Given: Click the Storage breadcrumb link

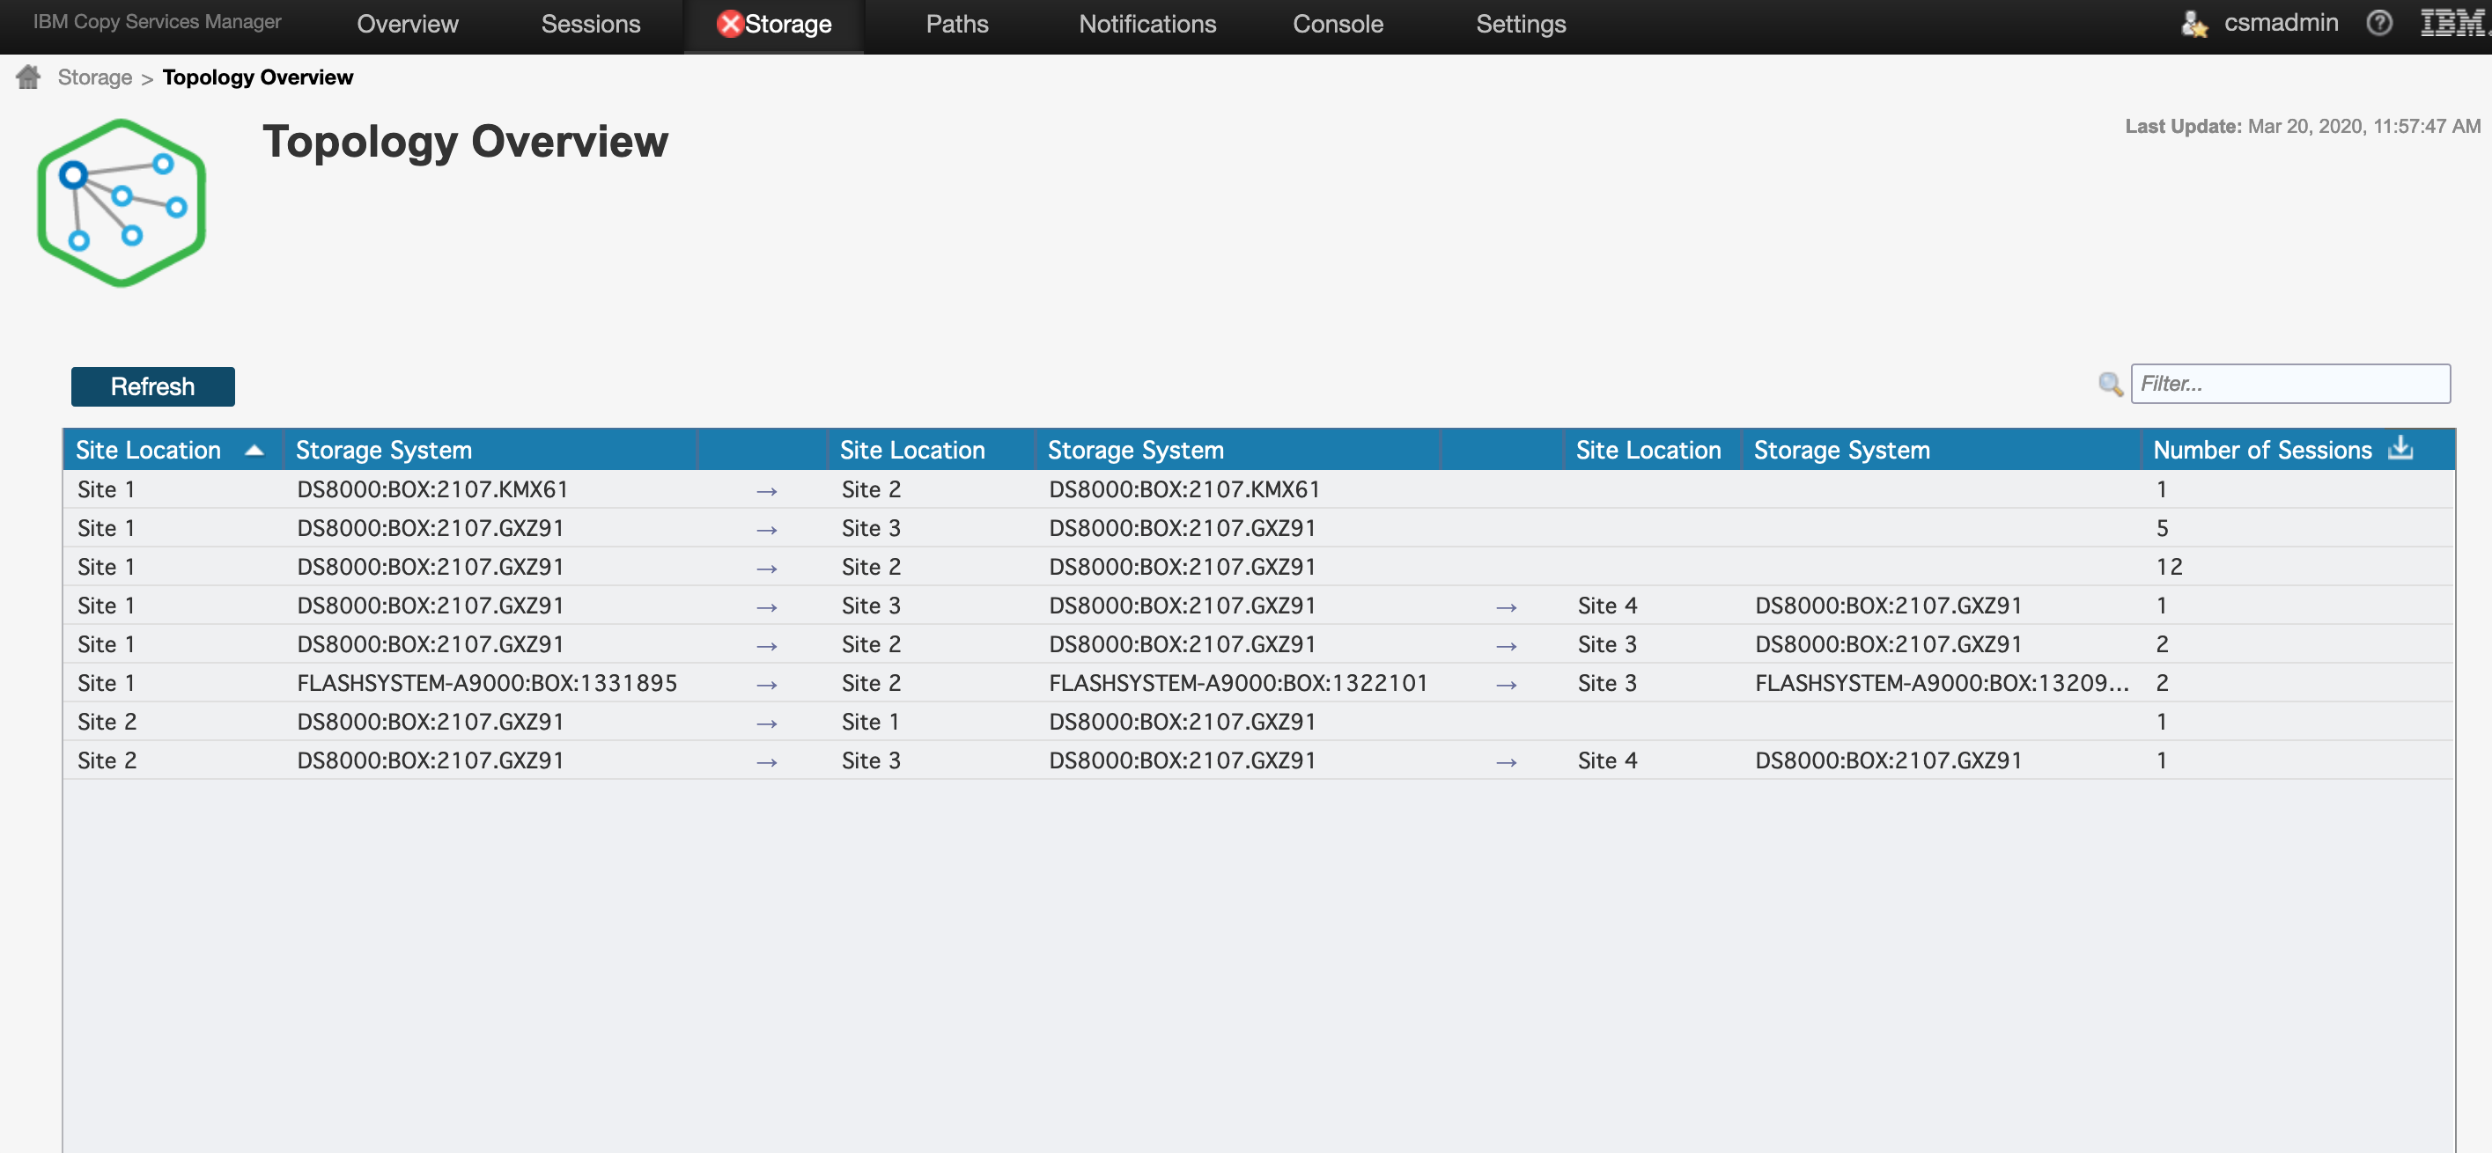Looking at the screenshot, I should [95, 77].
